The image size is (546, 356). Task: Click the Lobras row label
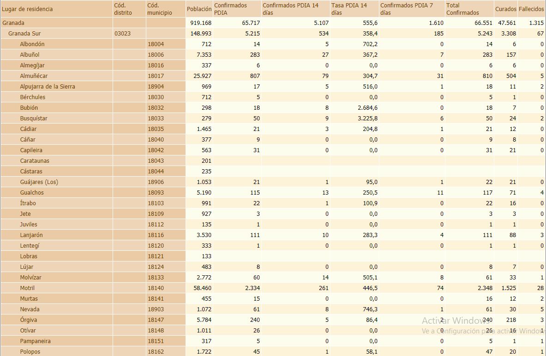point(29,256)
